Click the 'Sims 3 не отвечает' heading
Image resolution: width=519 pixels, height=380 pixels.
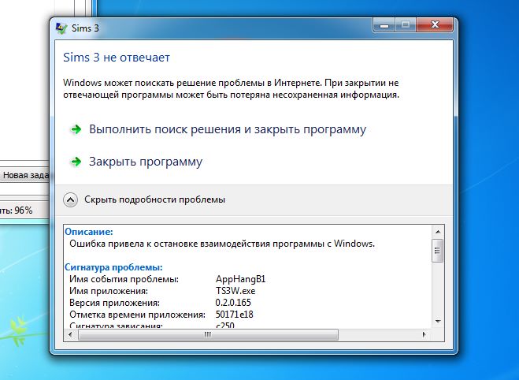click(x=117, y=58)
